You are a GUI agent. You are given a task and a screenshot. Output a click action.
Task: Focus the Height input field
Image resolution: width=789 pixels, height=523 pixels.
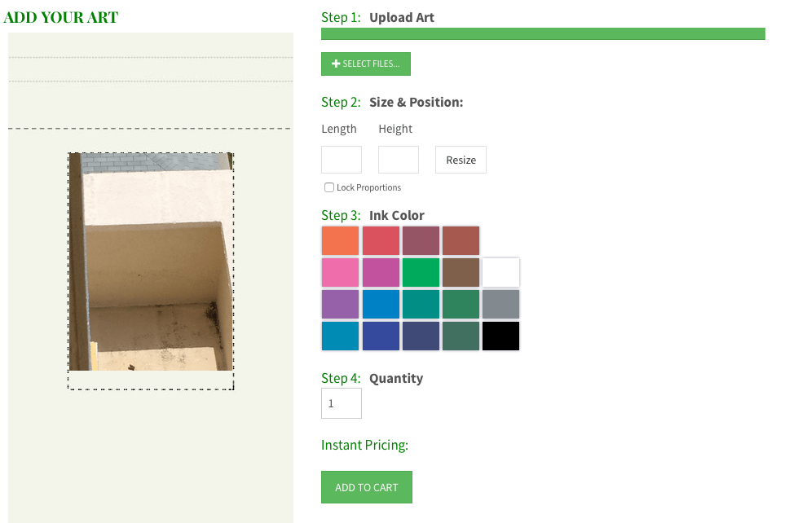399,160
